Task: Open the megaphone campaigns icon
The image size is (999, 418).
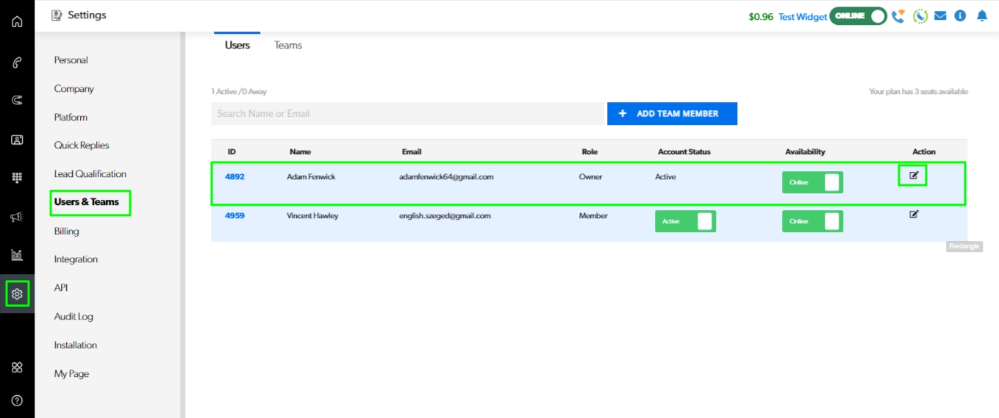Action: 17,217
